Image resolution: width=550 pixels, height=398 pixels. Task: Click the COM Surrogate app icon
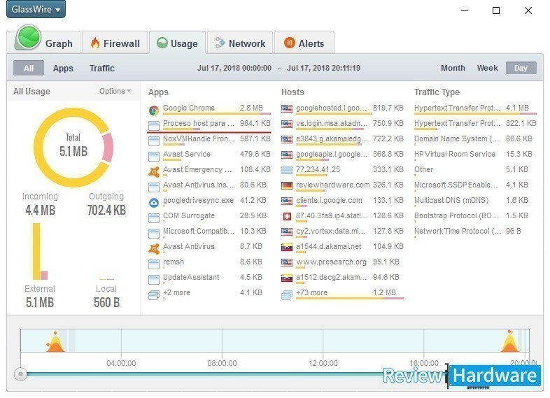(x=154, y=218)
